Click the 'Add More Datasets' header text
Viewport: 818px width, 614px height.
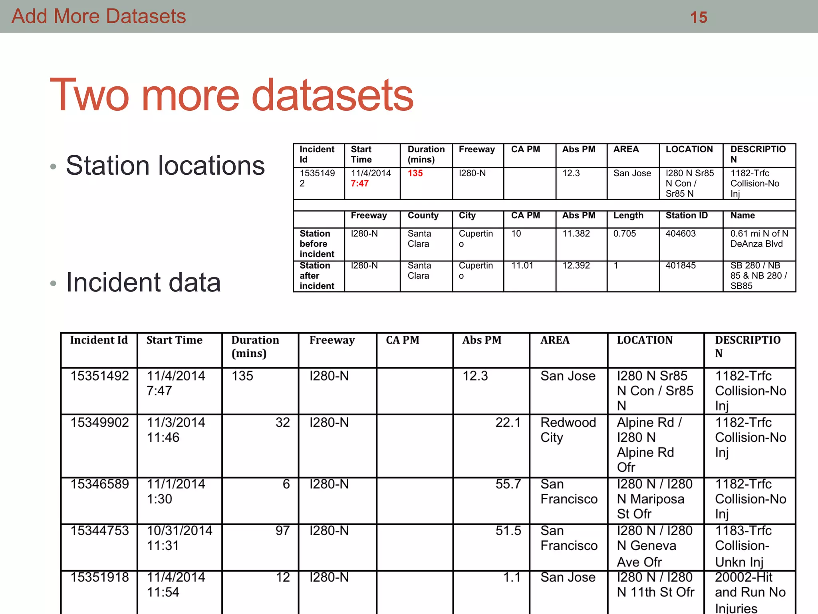point(99,16)
